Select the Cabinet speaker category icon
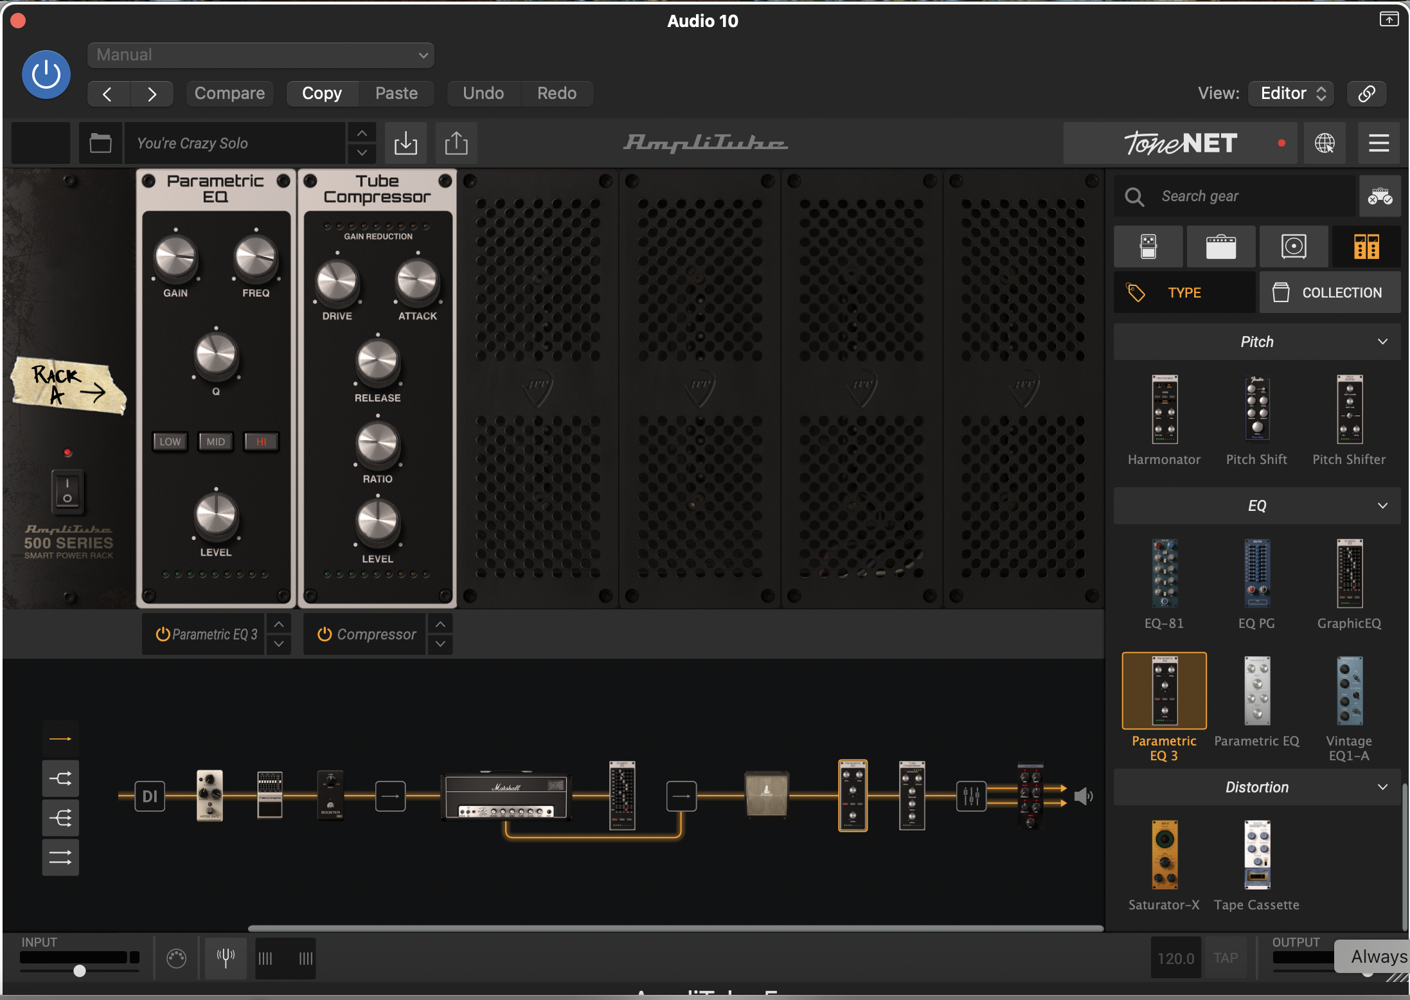The width and height of the screenshot is (1410, 1000). pos(1294,246)
